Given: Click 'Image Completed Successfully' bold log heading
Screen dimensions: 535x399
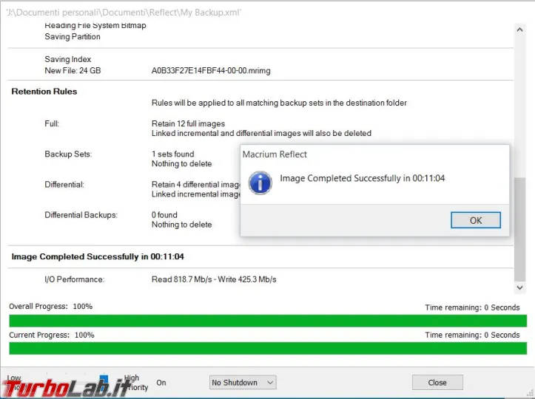Looking at the screenshot, I should (x=98, y=256).
